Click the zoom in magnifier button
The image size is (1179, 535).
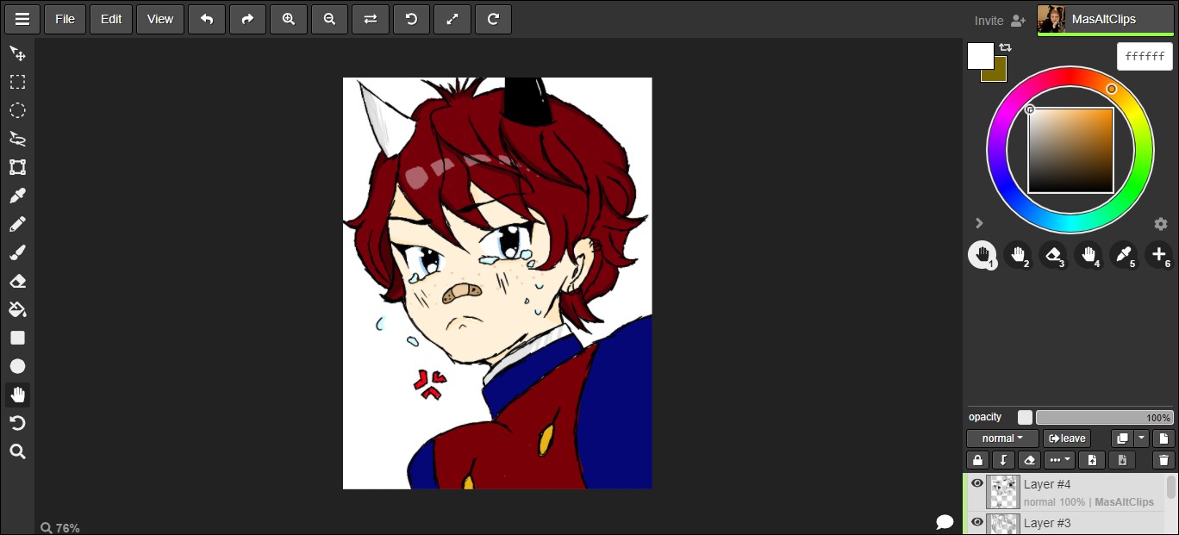coord(289,19)
